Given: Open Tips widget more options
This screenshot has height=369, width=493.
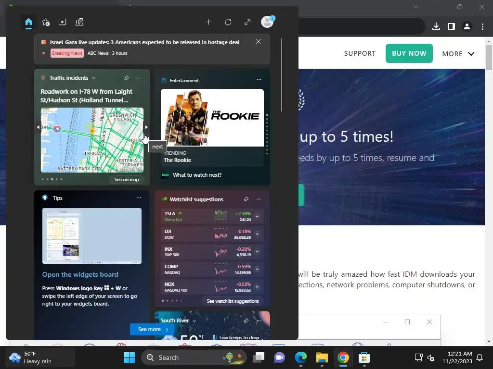Looking at the screenshot, I should click(139, 197).
